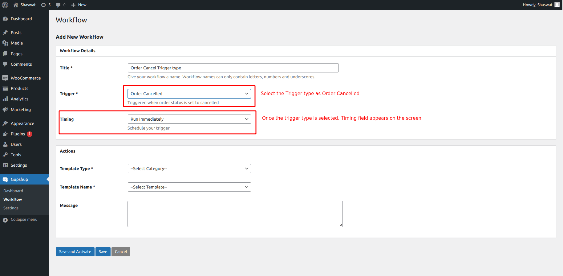This screenshot has width=563, height=276.
Task: Click the Workflow Details panel heading
Action: click(78, 51)
